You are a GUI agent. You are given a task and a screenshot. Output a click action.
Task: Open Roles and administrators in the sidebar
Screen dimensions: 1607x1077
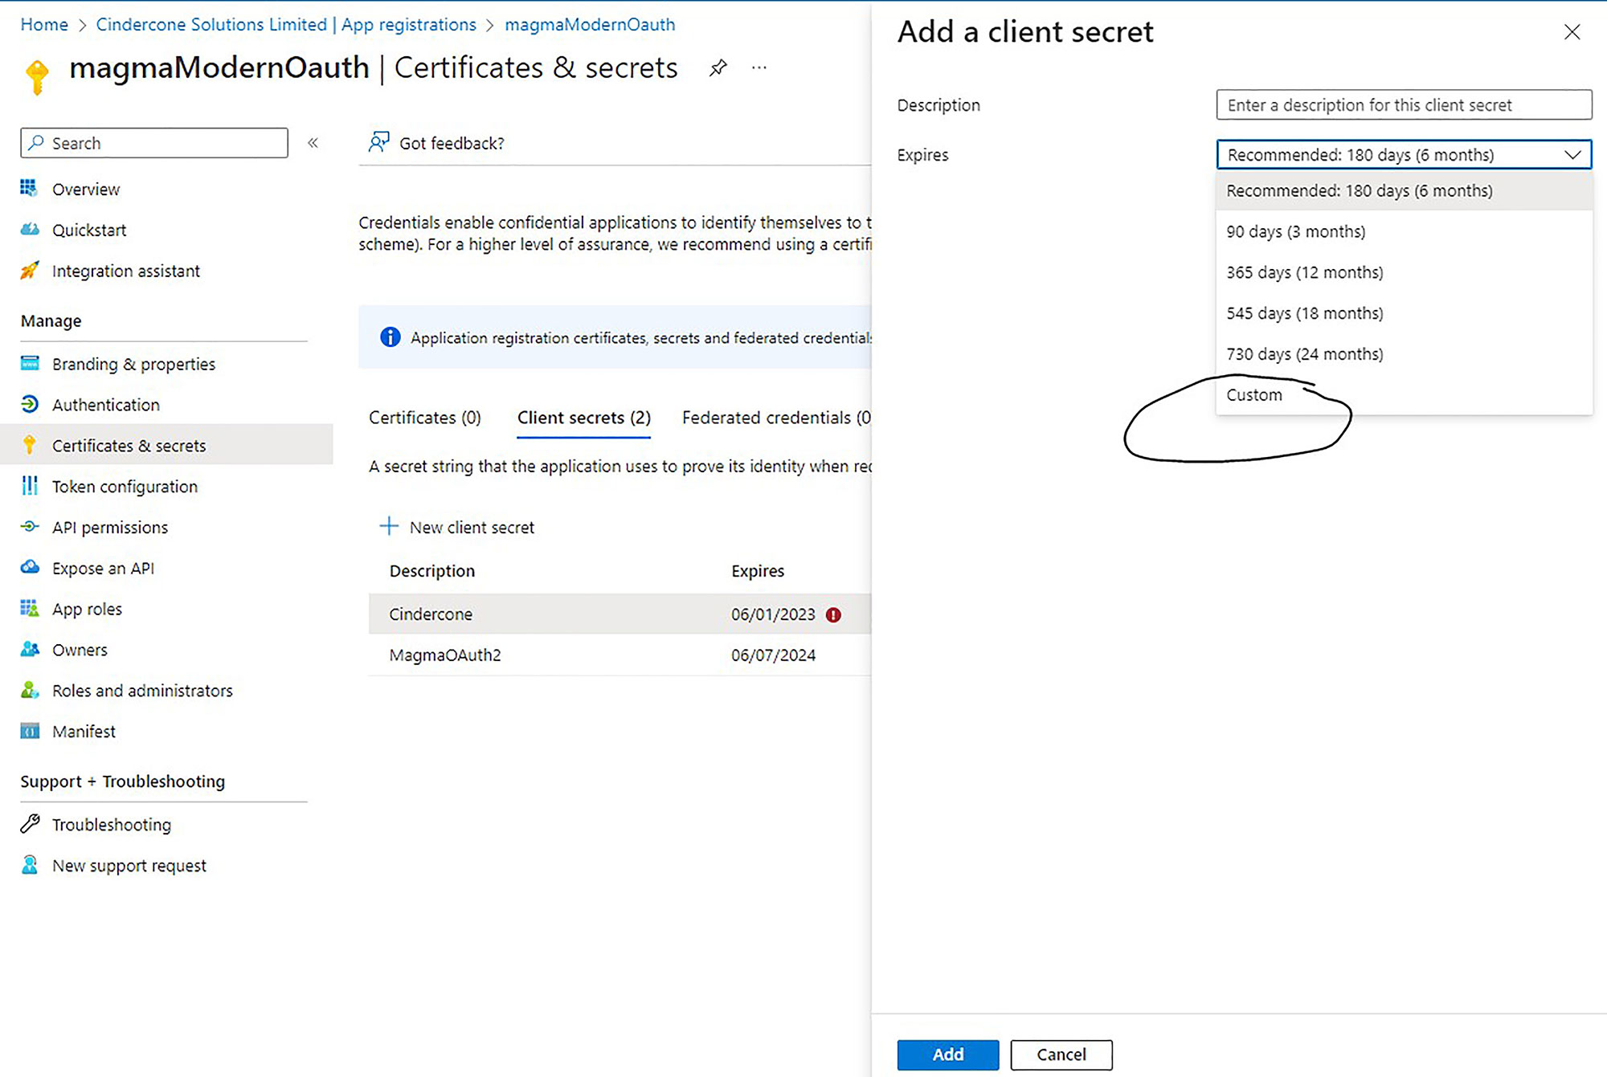tap(142, 691)
